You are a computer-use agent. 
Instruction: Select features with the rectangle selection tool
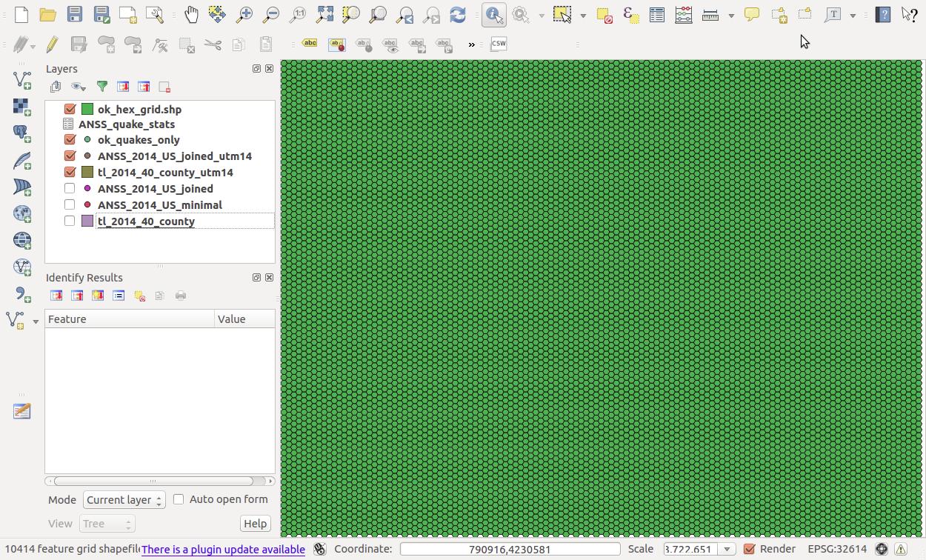tap(562, 15)
